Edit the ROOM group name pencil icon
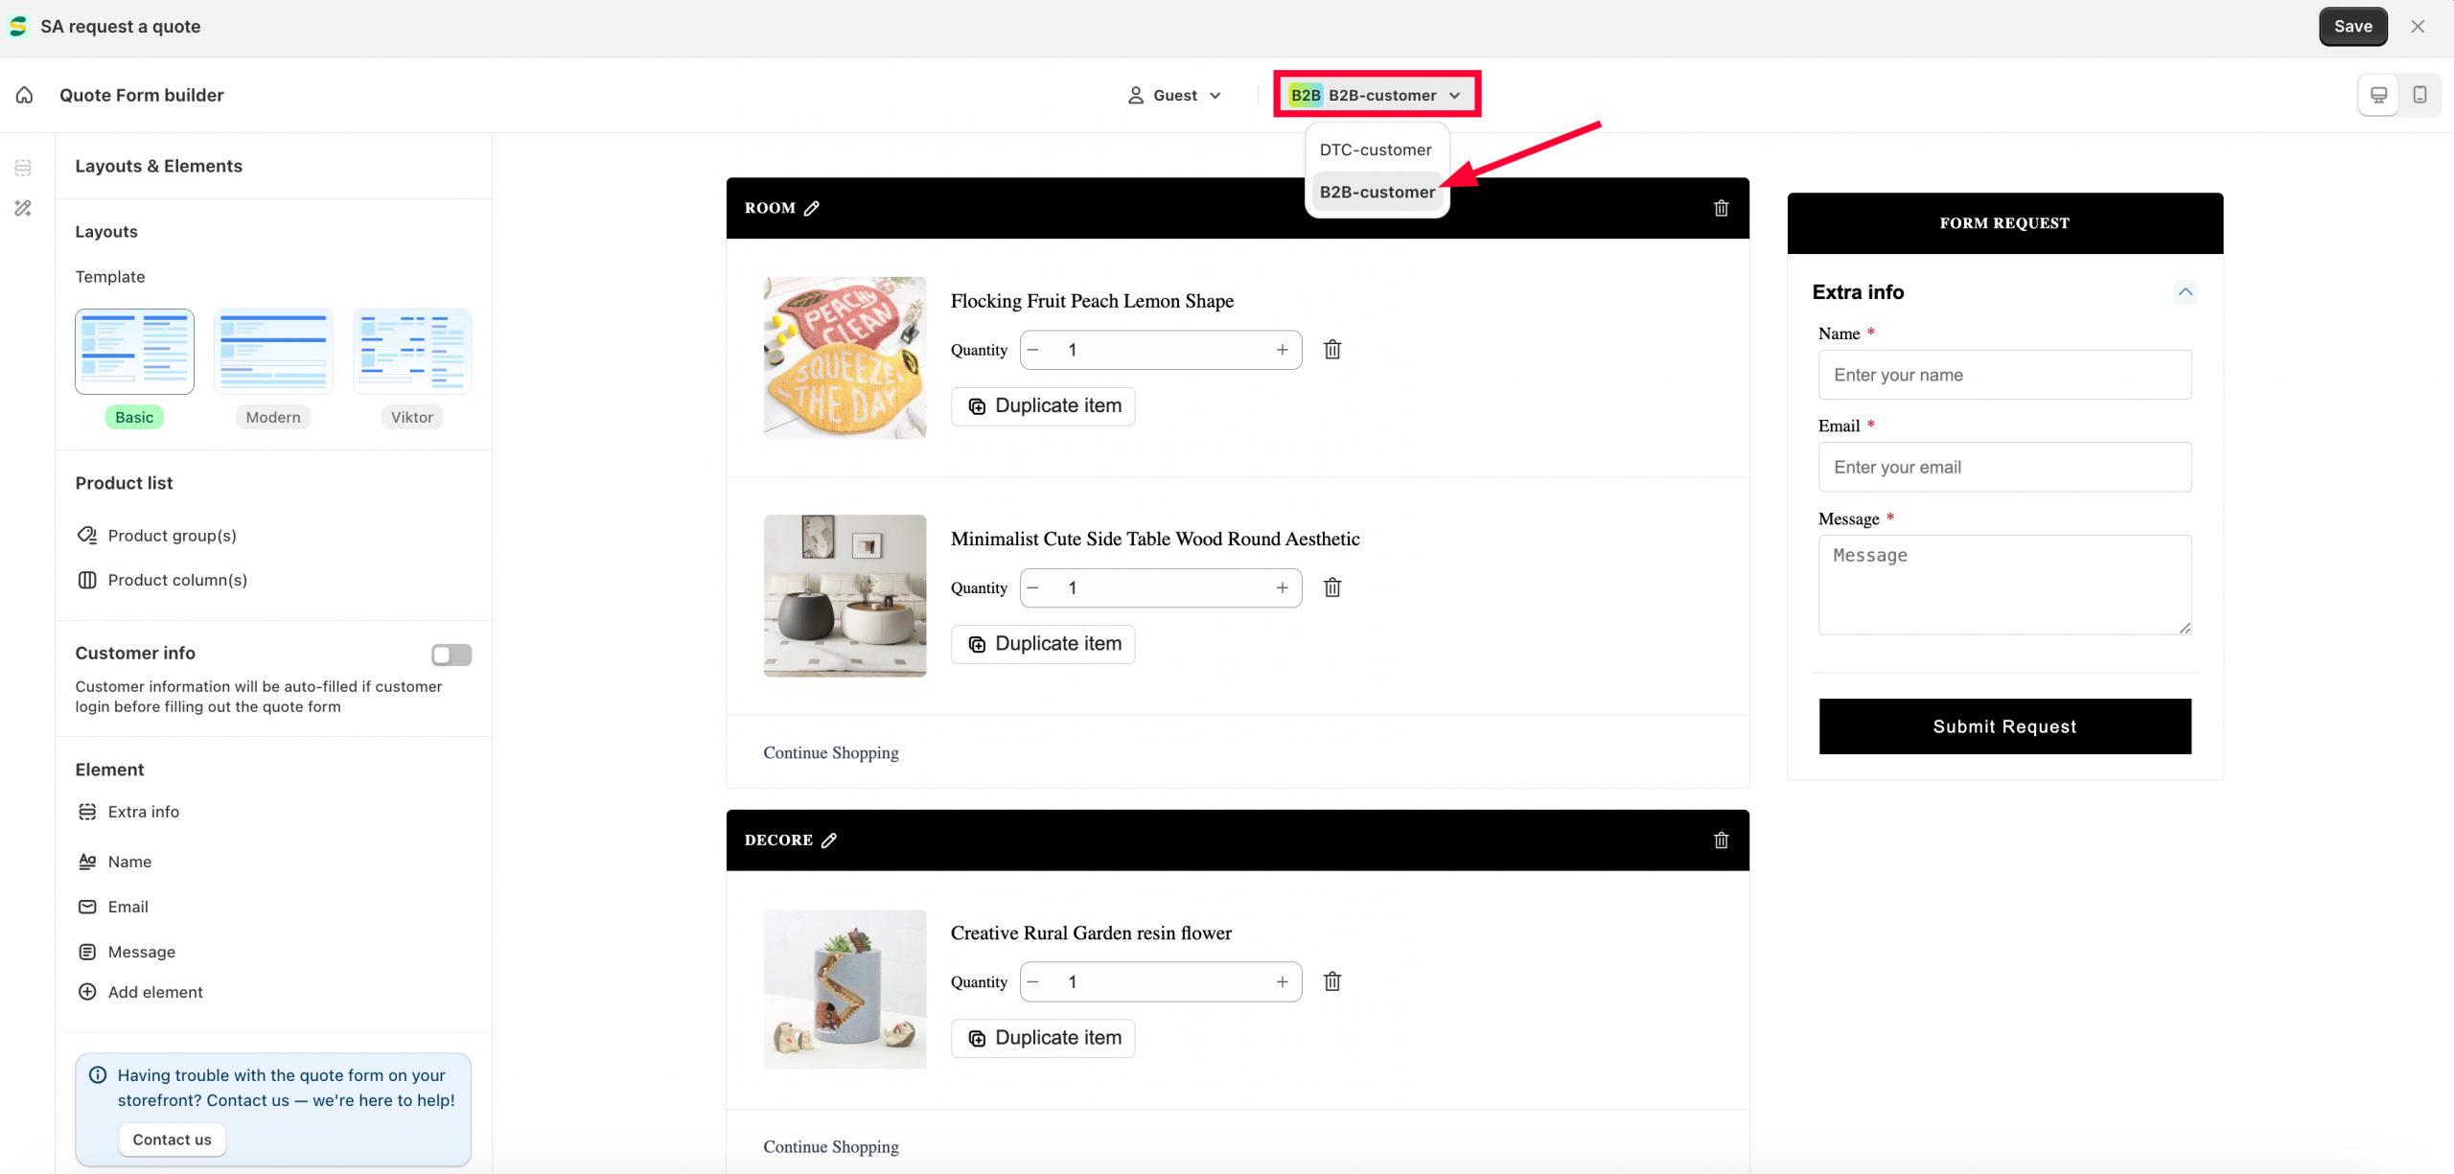2454x1174 pixels. click(x=812, y=208)
